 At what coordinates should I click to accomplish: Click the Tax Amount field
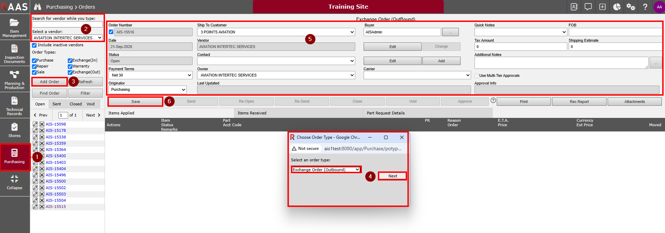point(521,47)
